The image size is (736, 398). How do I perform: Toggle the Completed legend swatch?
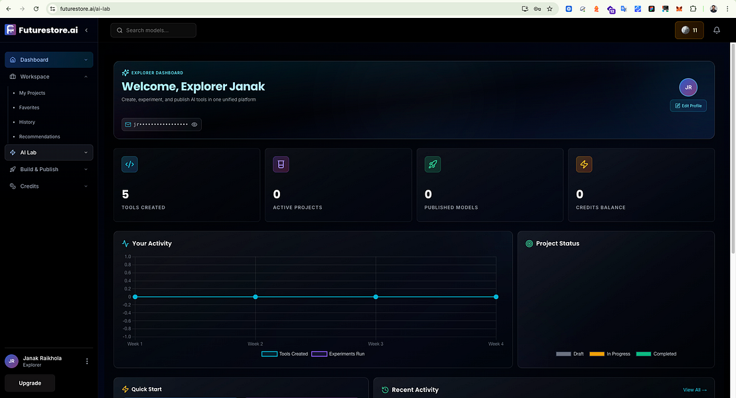(x=644, y=354)
